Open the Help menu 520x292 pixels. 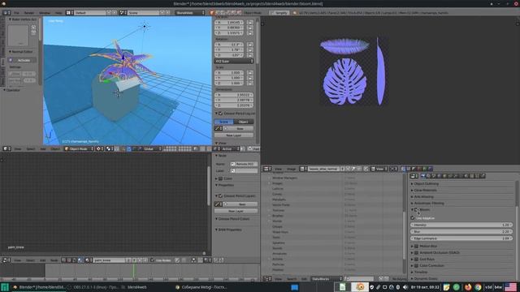[x=58, y=13]
